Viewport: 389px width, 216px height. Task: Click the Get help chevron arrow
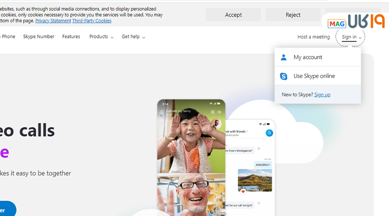(x=143, y=37)
